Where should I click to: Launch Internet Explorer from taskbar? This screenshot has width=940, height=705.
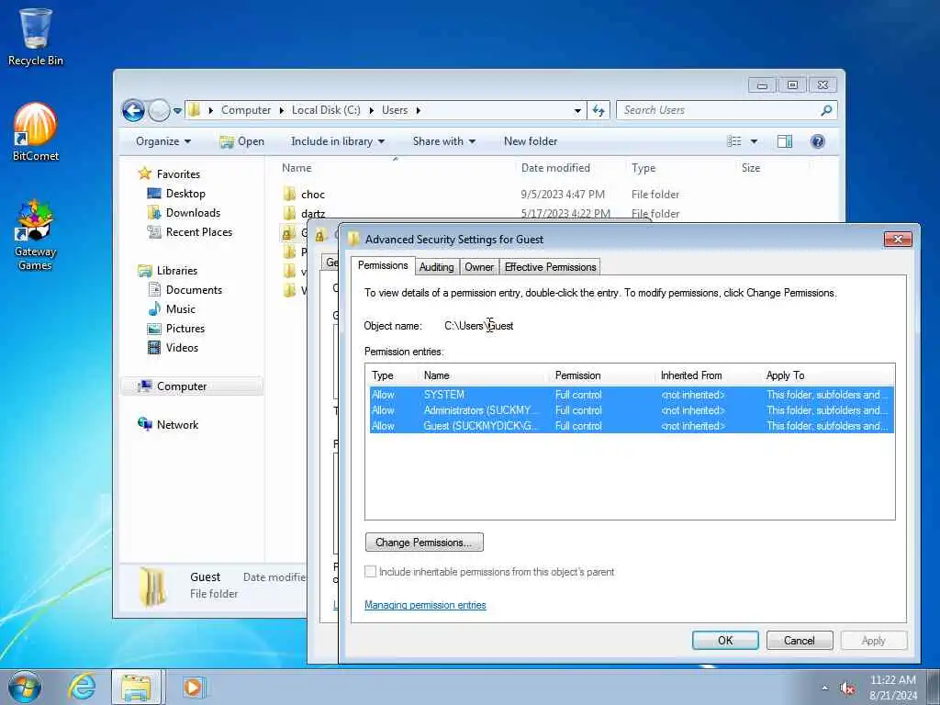[x=82, y=687]
